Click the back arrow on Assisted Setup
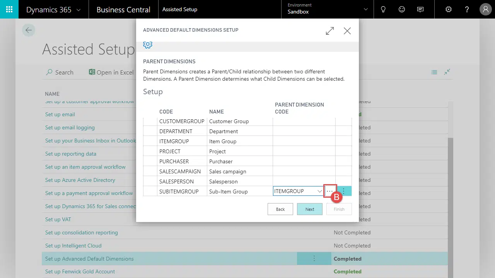 click(29, 30)
